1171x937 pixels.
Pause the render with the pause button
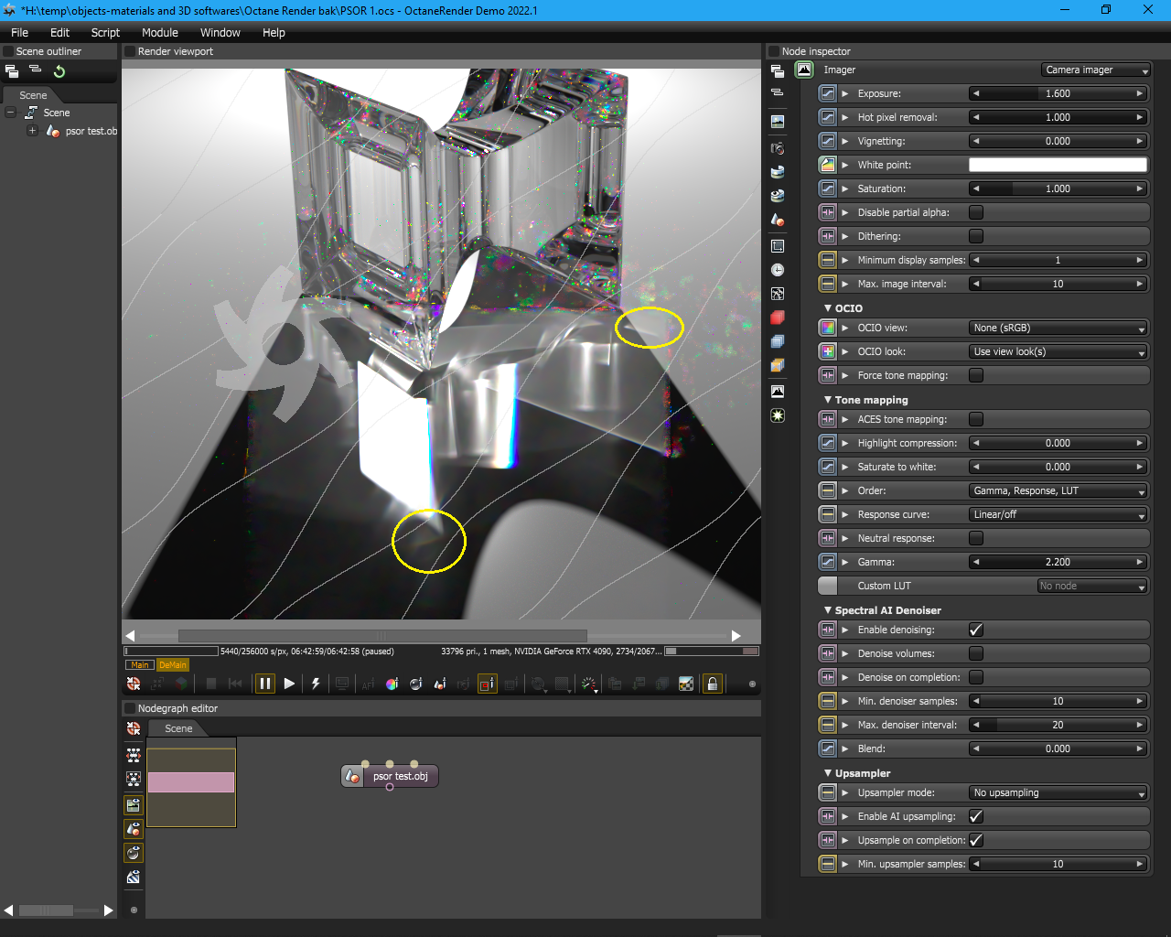pyautogui.click(x=265, y=684)
